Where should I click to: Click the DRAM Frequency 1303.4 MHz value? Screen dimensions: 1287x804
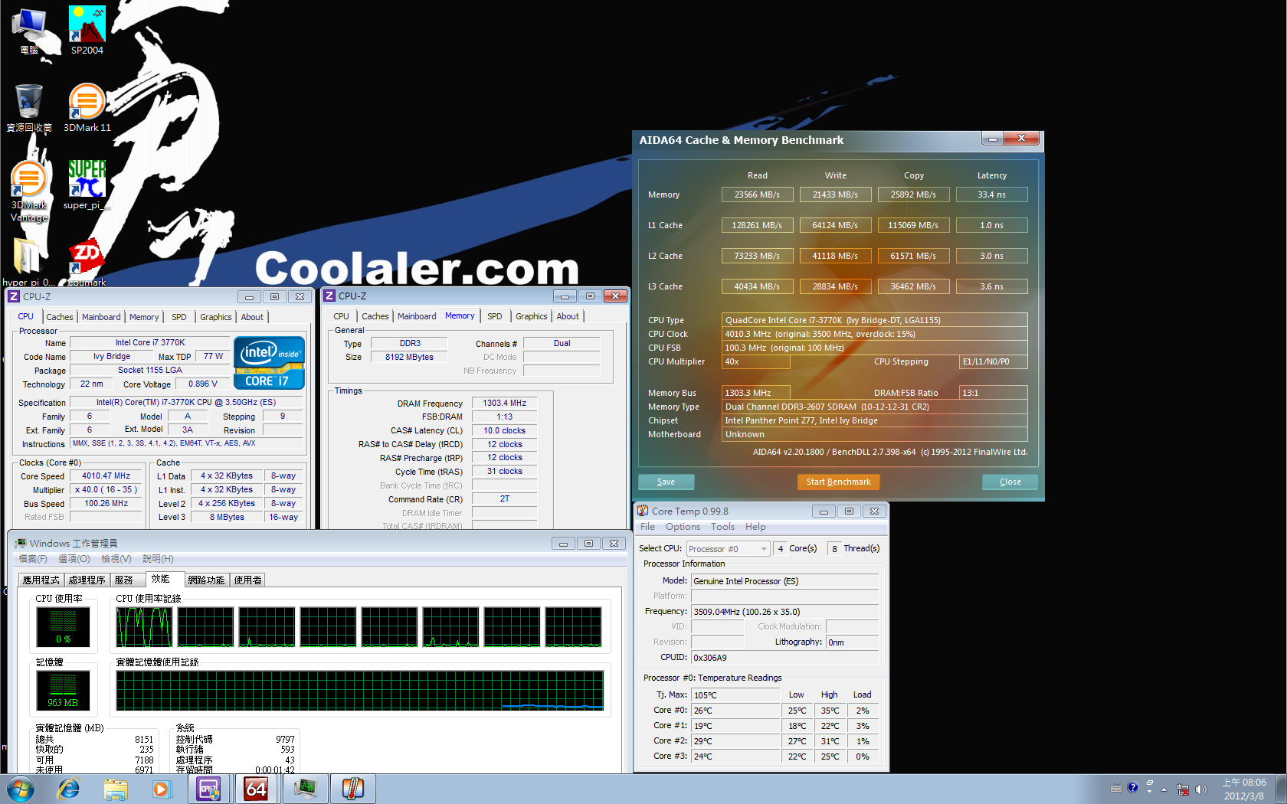504,403
